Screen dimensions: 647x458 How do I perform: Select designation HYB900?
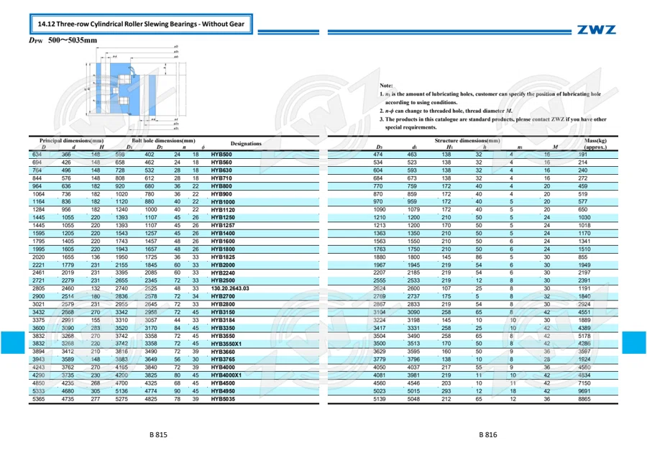point(221,194)
